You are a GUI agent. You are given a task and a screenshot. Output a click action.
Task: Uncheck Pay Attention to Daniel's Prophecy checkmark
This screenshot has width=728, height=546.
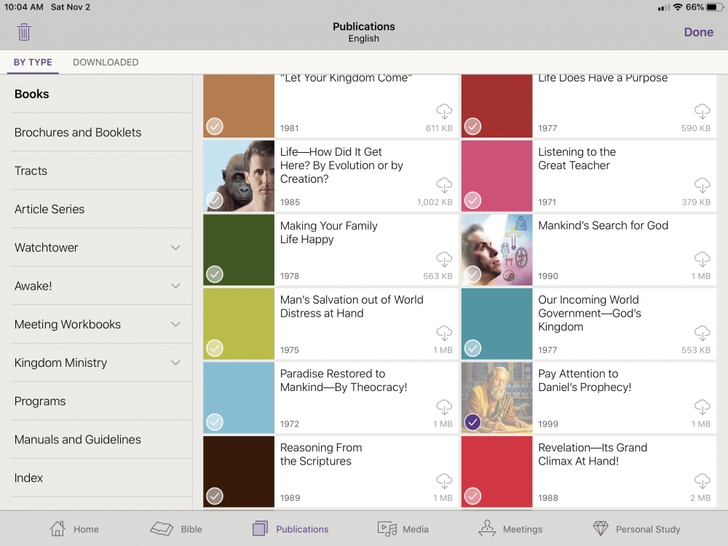click(472, 422)
